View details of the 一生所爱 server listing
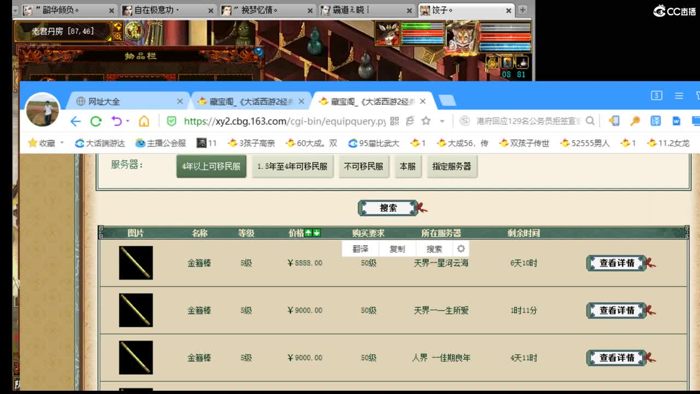The width and height of the screenshot is (700, 394). 617,310
